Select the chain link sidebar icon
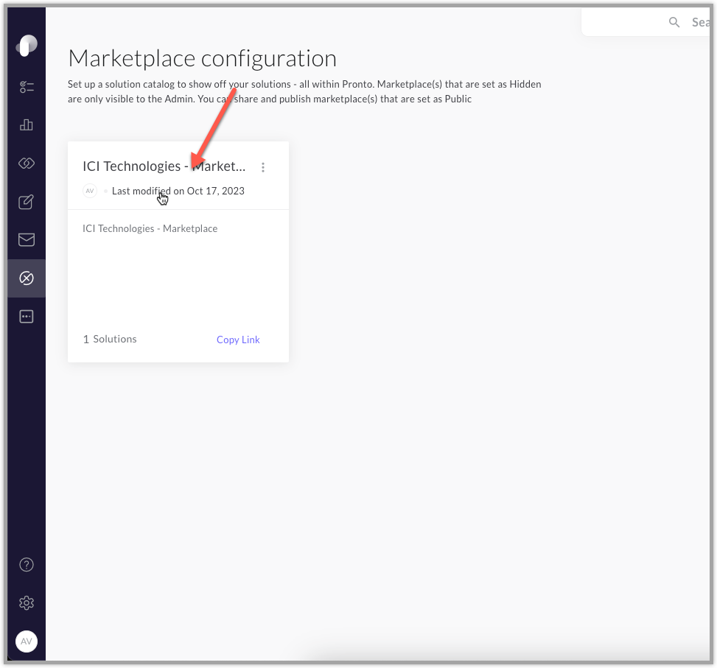 coord(27,163)
